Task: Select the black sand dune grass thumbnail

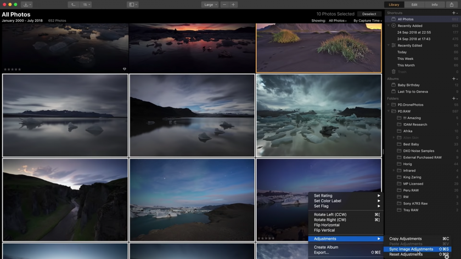Action: click(x=319, y=48)
